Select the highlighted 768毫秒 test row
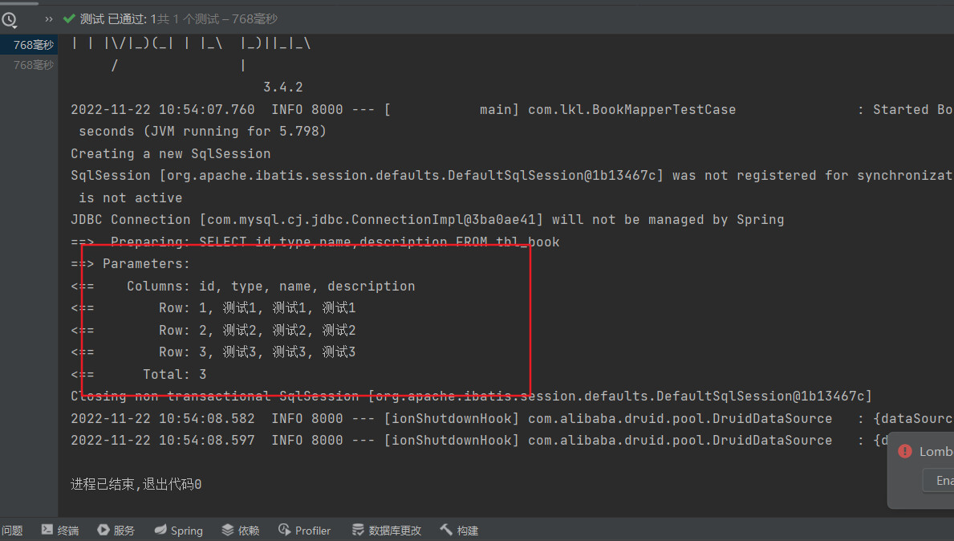 coord(29,45)
